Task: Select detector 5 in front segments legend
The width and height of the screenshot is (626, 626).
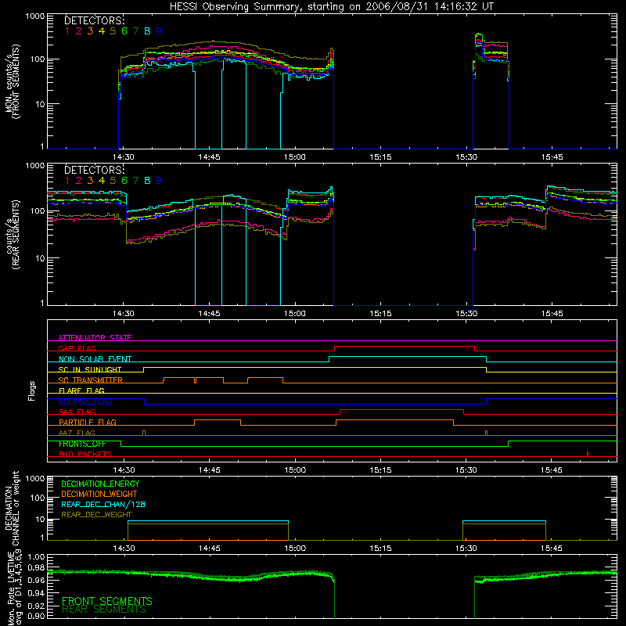Action: [113, 31]
